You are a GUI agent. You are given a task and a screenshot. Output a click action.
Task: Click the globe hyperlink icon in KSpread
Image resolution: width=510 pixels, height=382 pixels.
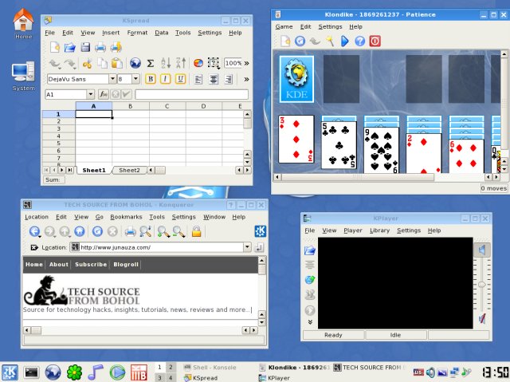(135, 63)
